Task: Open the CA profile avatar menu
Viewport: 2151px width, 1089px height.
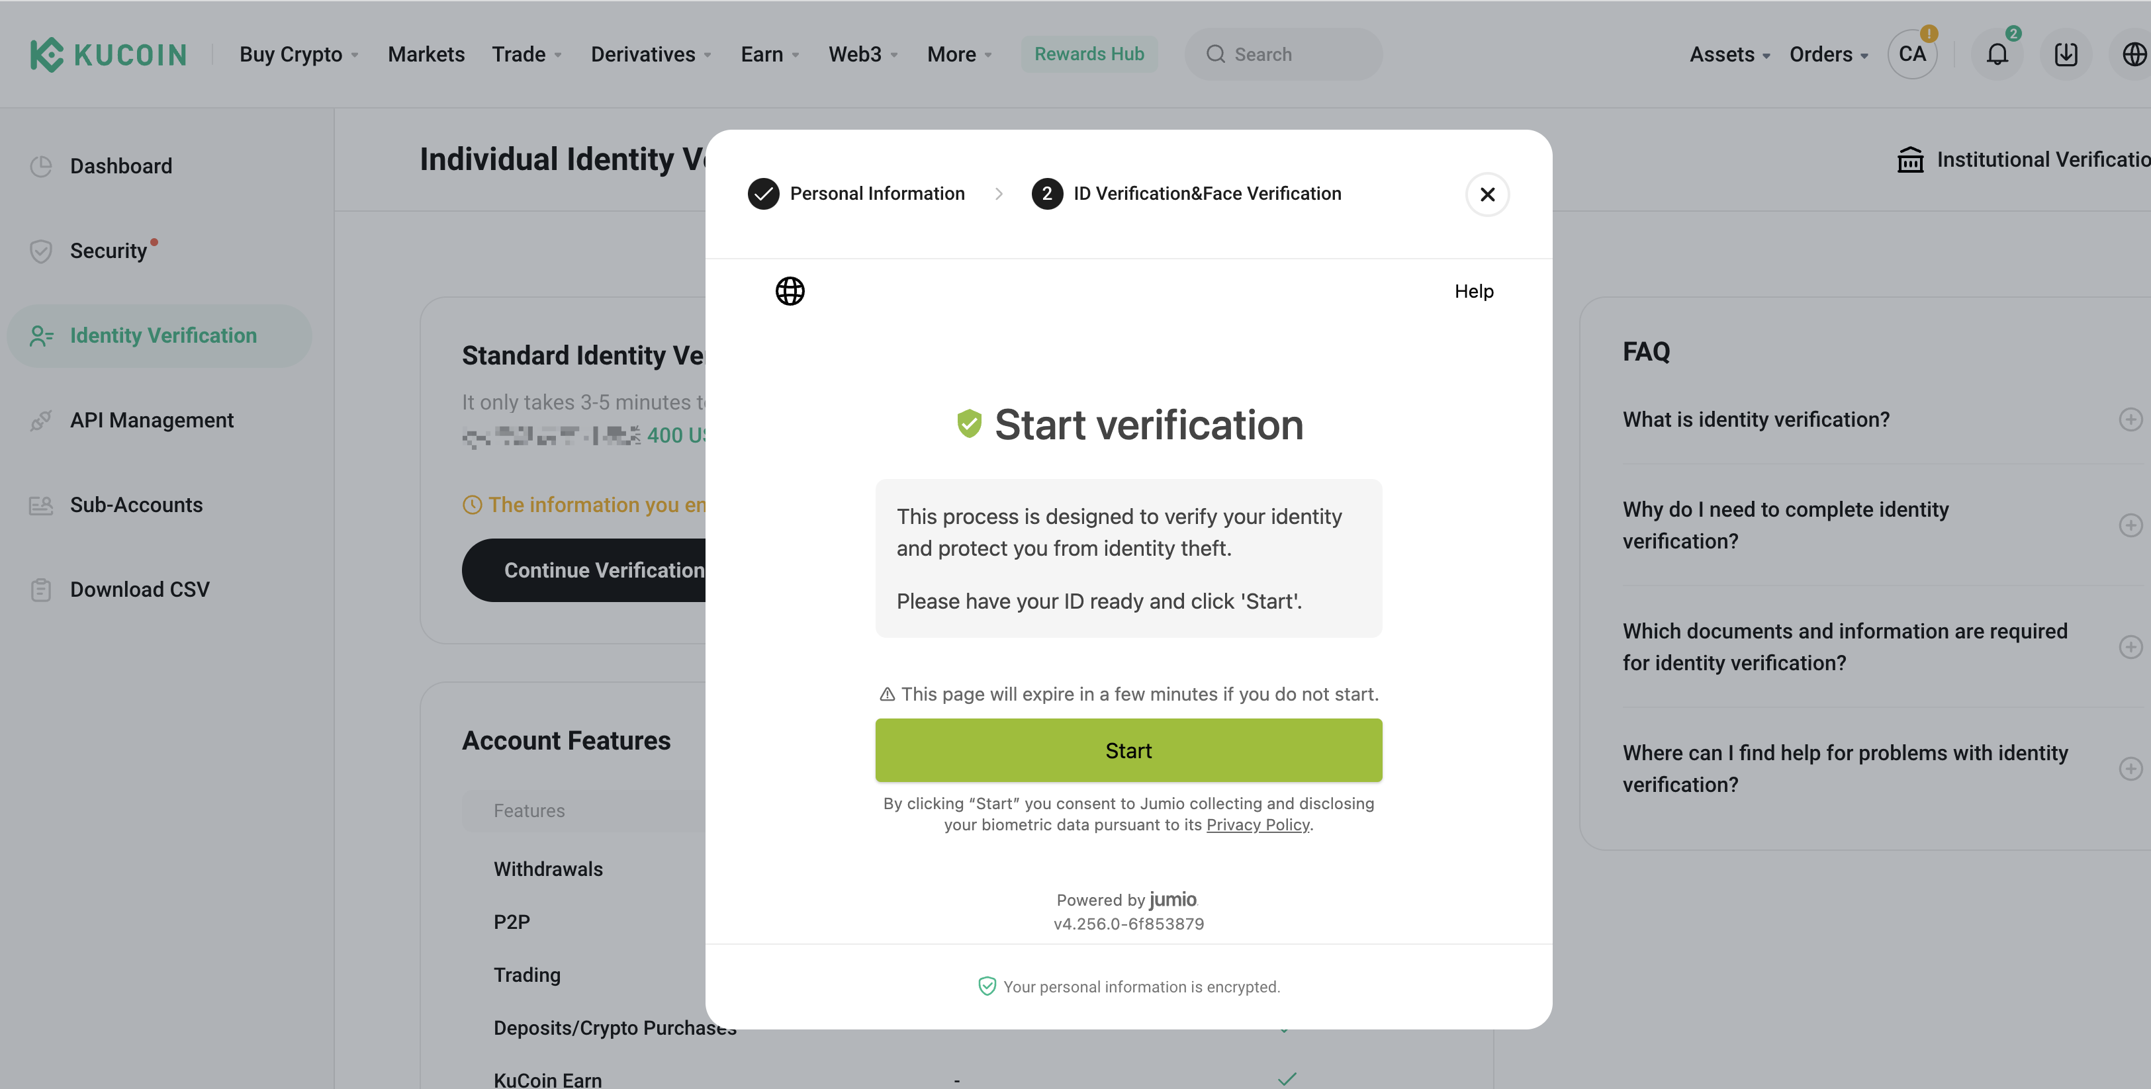Action: pos(1912,54)
